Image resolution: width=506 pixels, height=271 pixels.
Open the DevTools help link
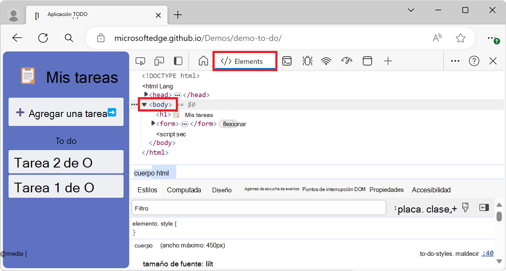(x=474, y=61)
